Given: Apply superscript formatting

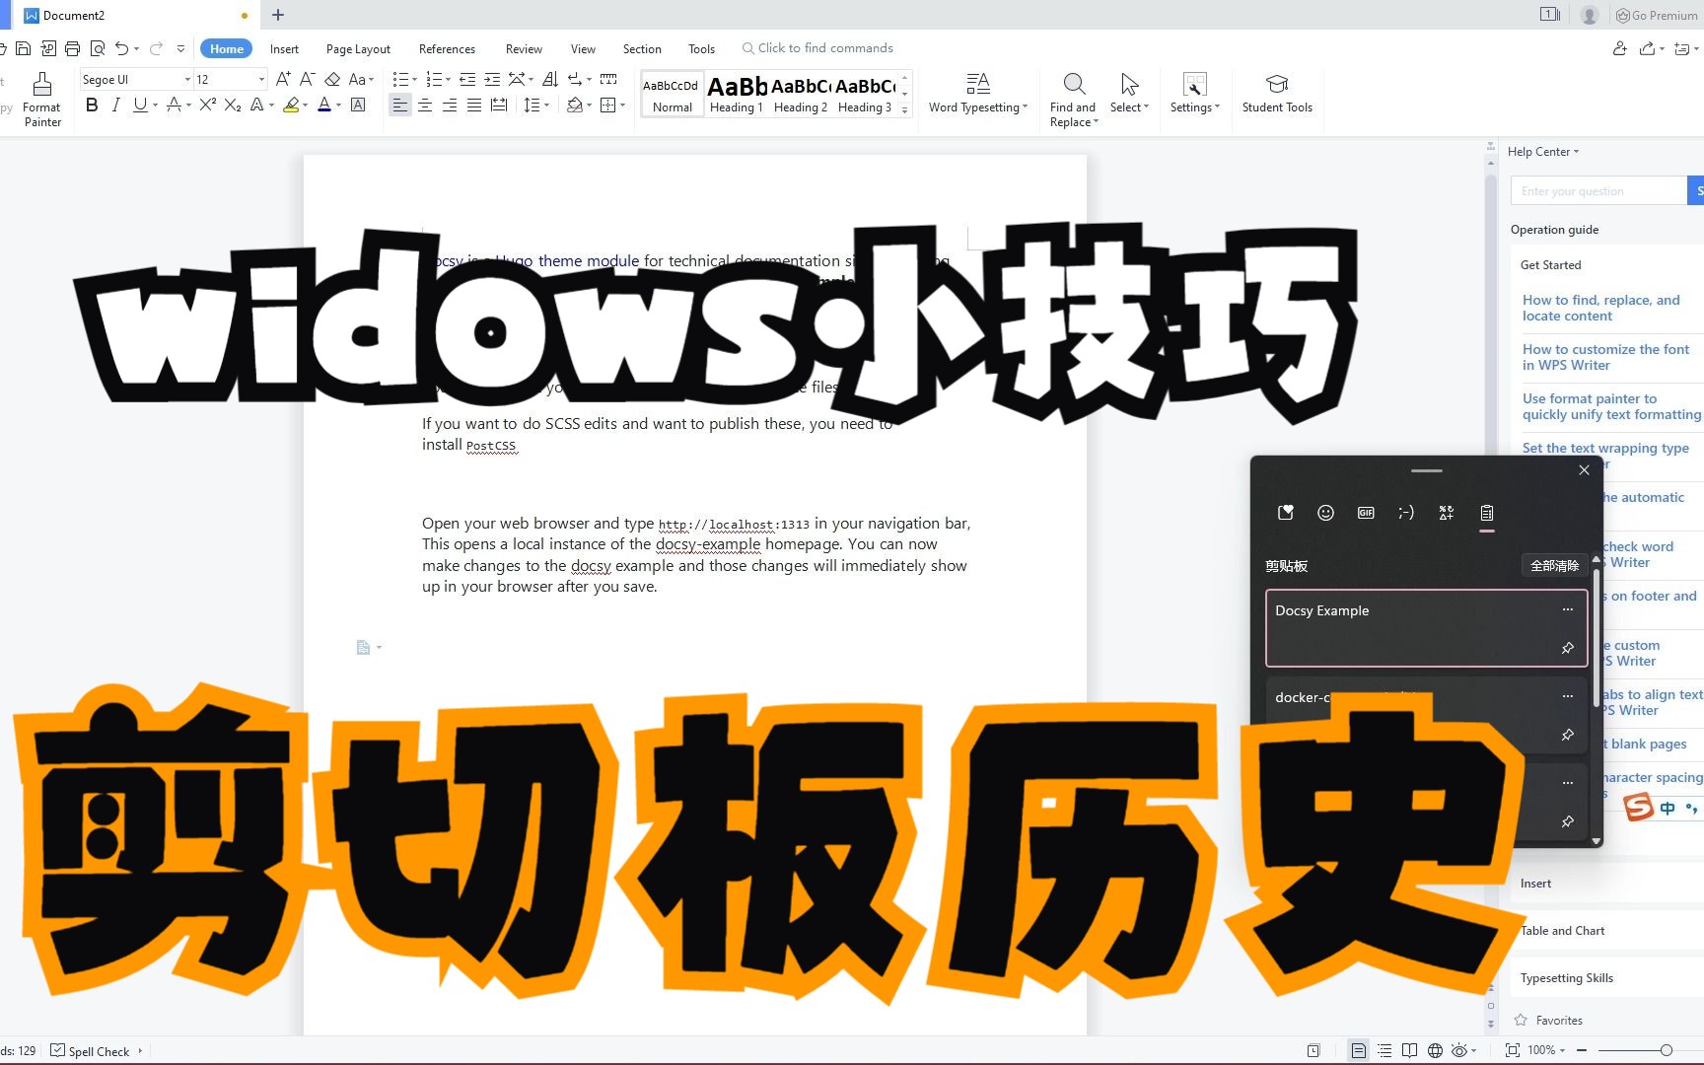Looking at the screenshot, I should [206, 106].
